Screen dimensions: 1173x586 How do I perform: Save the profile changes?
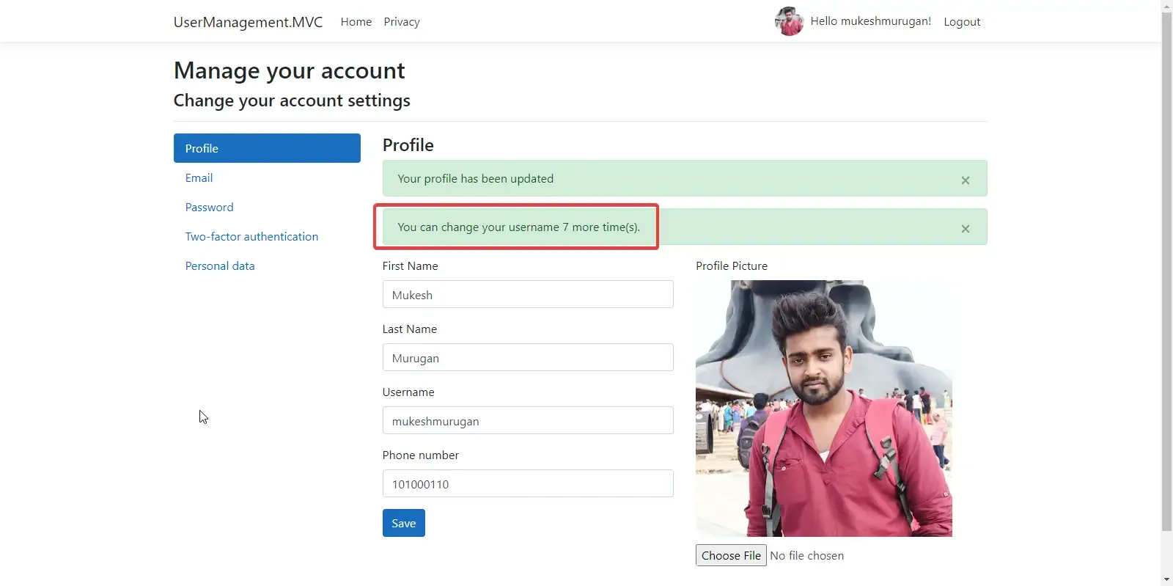[403, 523]
